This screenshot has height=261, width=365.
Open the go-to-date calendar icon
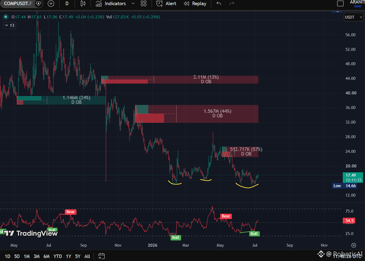tap(101, 256)
